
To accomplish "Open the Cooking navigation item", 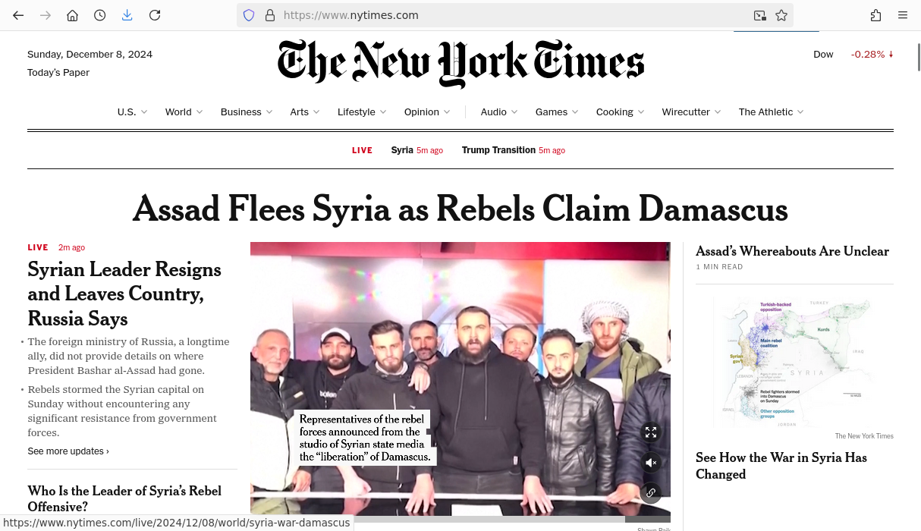I will tap(615, 112).
